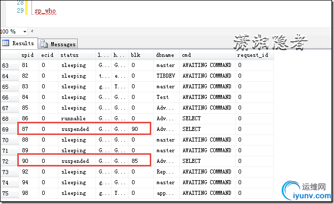Click AWAITING COMMAND in spid 98 row
The height and width of the screenshot is (204, 334).
tap(207, 193)
